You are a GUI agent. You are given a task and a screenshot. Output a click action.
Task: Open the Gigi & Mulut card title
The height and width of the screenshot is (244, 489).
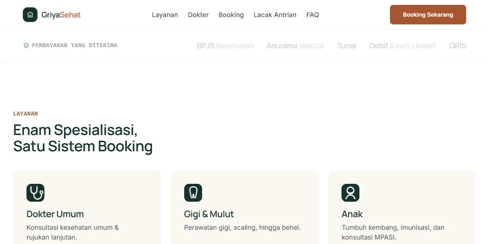[209, 214]
